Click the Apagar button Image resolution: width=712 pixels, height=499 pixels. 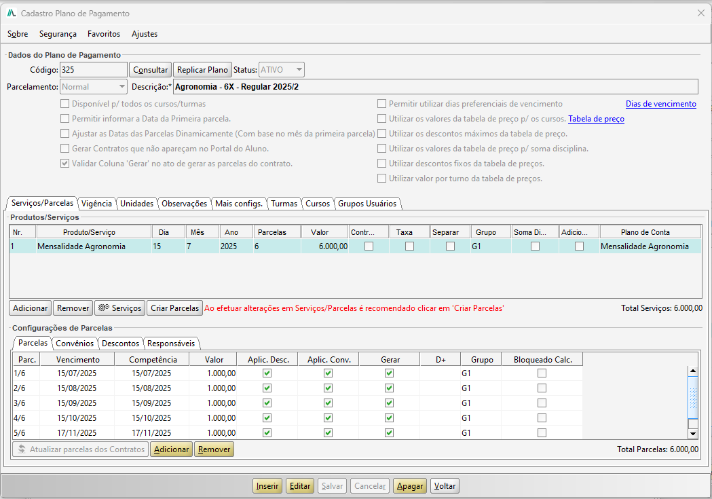[409, 486]
